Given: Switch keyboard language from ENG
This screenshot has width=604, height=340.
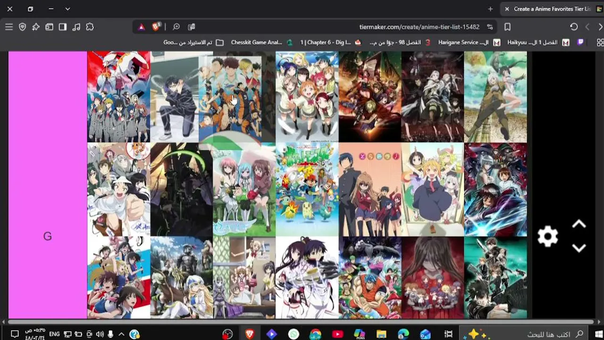Looking at the screenshot, I should pyautogui.click(x=54, y=334).
